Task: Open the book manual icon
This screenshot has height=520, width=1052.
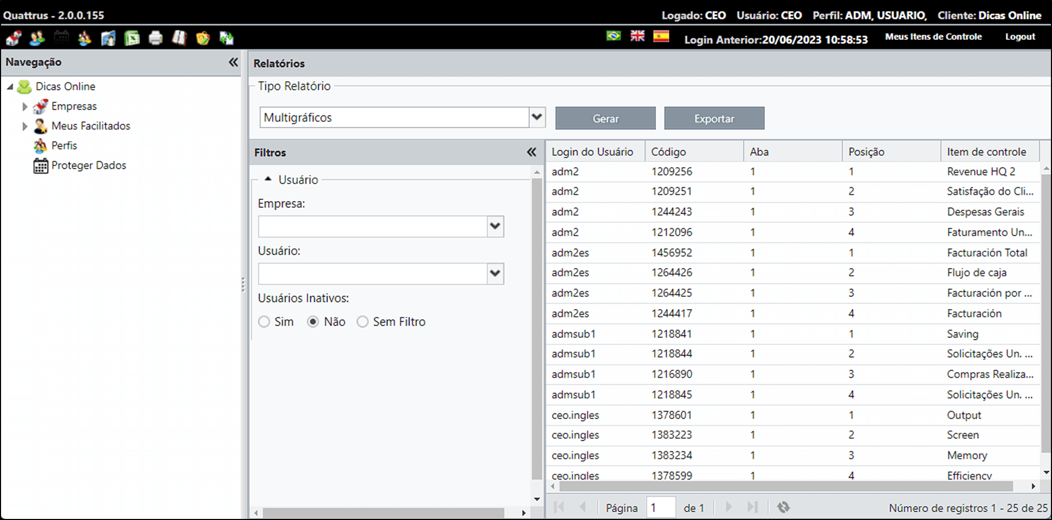Action: pyautogui.click(x=180, y=38)
